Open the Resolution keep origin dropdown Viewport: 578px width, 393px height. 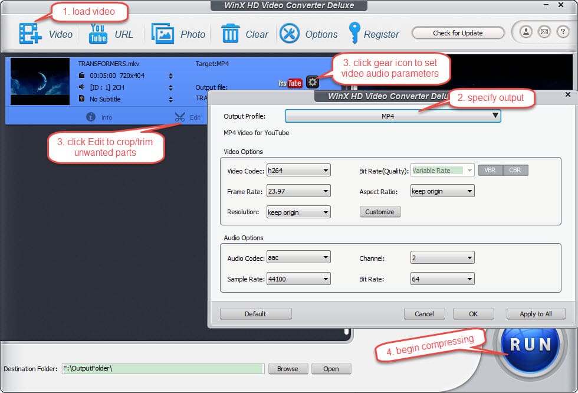[298, 212]
